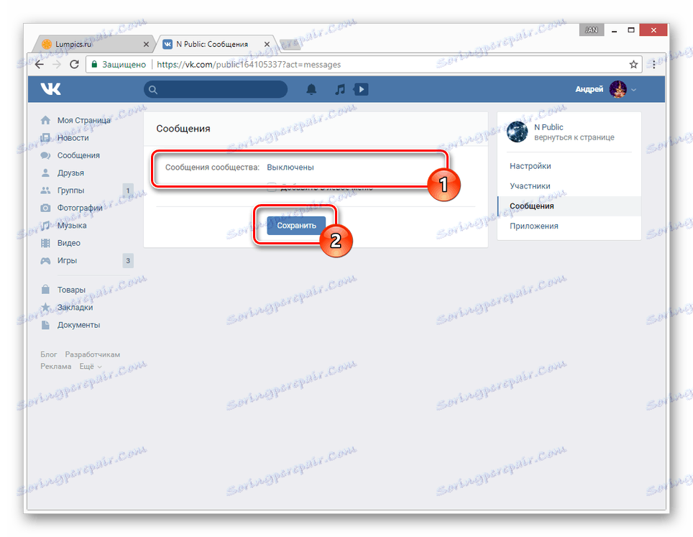The height and width of the screenshot is (537, 693).
Task: Click the browser forward arrow
Action: tap(57, 65)
